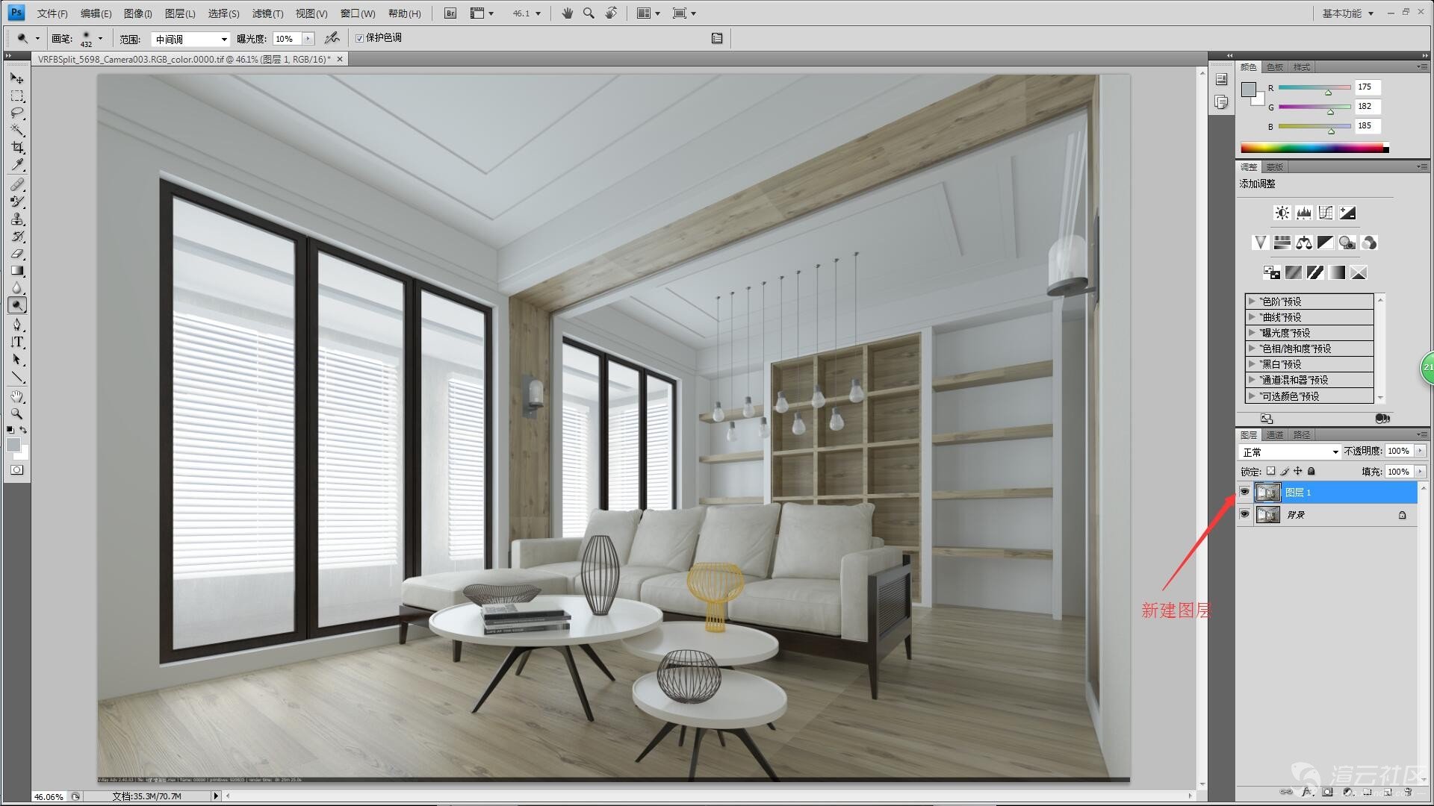Image resolution: width=1434 pixels, height=806 pixels.
Task: Select the Crop tool
Action: [x=17, y=148]
